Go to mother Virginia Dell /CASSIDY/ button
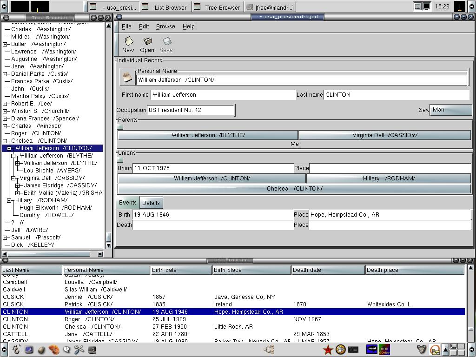 (x=385, y=135)
